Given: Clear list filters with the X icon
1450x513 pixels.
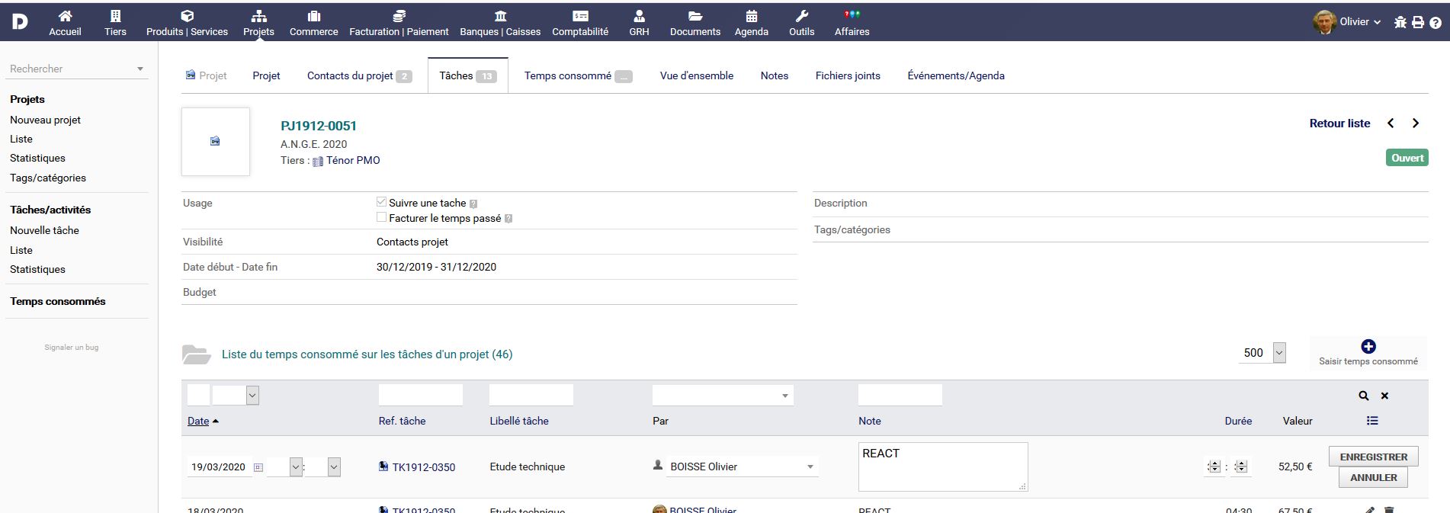Looking at the screenshot, I should click(1384, 396).
